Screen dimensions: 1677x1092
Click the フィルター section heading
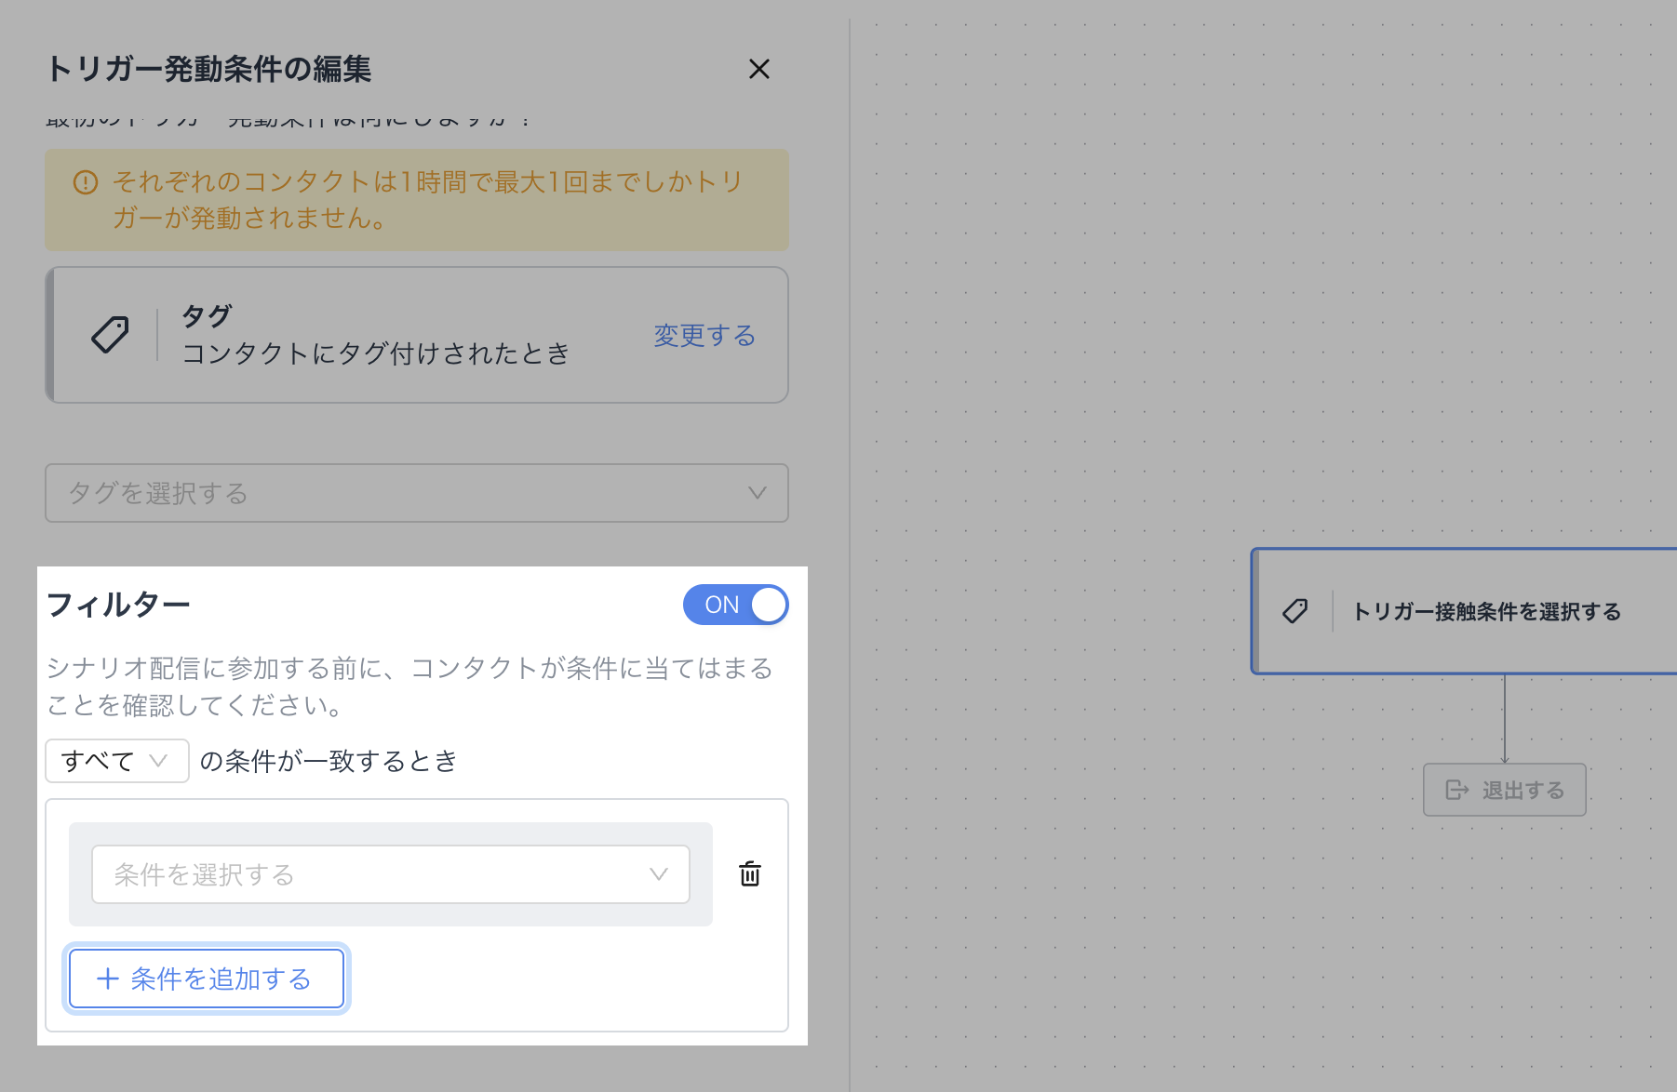(118, 605)
